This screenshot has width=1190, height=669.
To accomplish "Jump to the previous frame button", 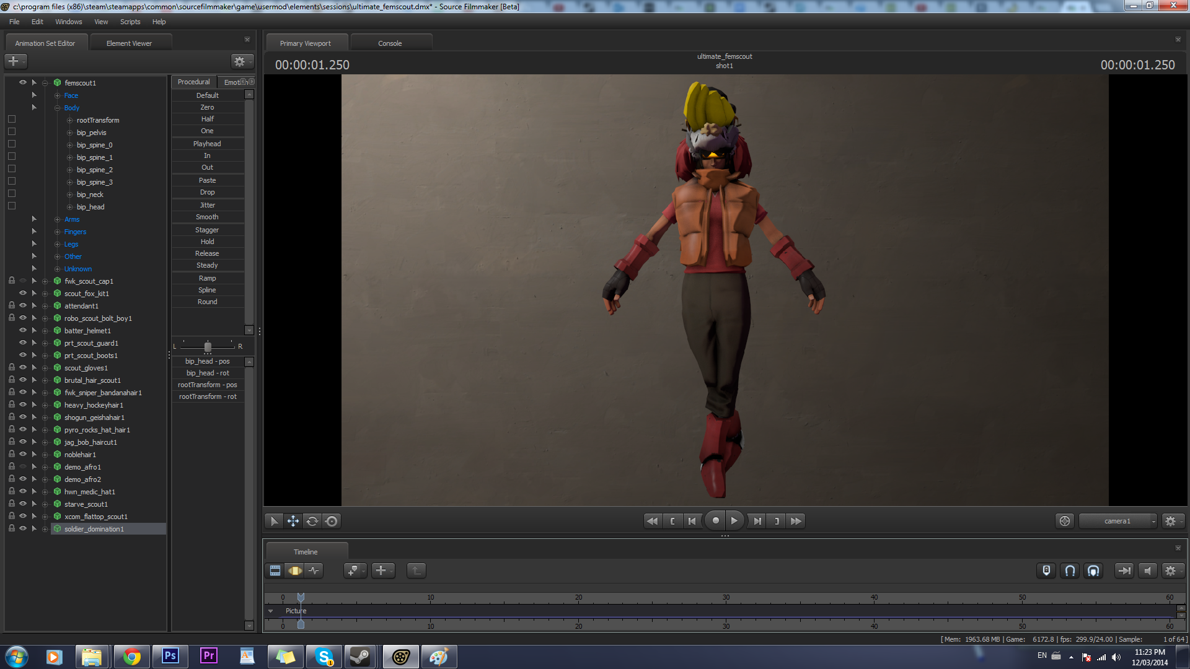I will click(x=692, y=521).
